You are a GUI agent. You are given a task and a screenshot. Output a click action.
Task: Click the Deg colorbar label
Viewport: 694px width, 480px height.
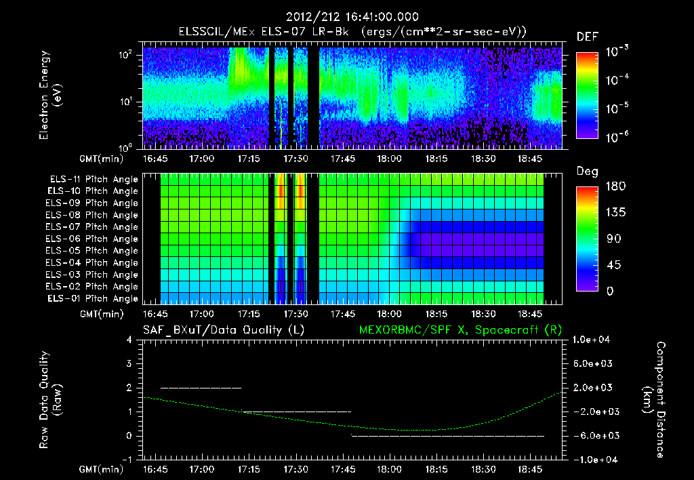[587, 172]
